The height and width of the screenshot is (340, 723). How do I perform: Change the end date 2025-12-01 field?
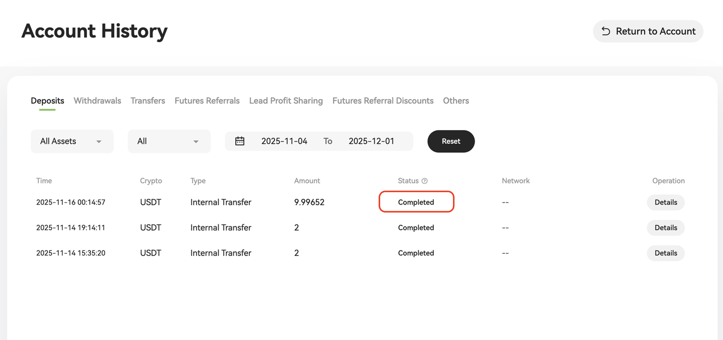click(x=371, y=141)
